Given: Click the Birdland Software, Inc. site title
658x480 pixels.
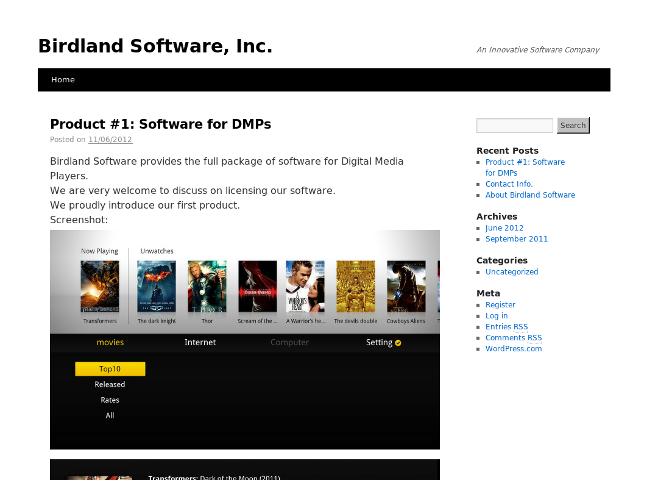Looking at the screenshot, I should [155, 46].
